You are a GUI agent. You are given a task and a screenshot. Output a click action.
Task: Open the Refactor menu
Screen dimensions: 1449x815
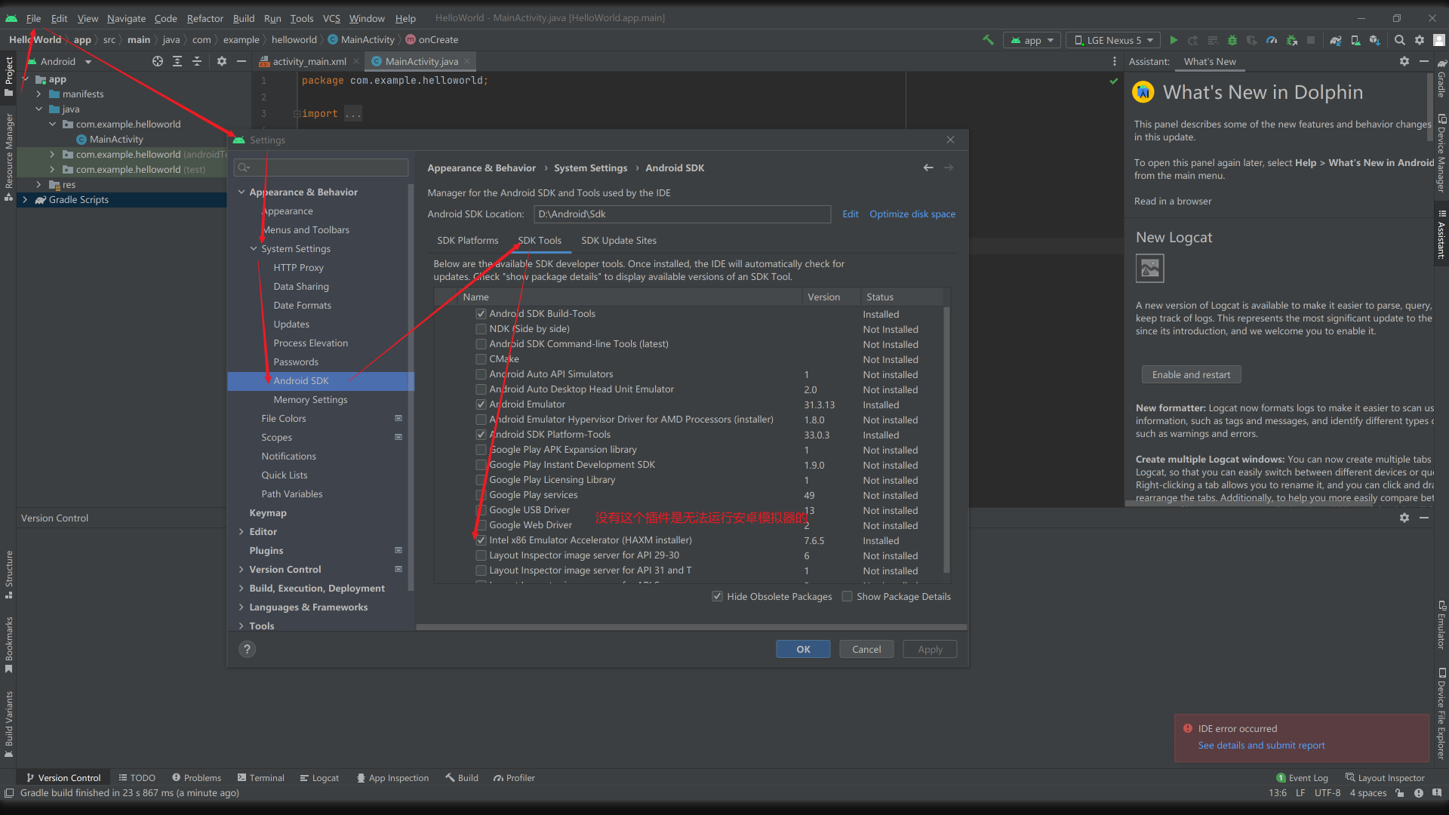click(205, 18)
